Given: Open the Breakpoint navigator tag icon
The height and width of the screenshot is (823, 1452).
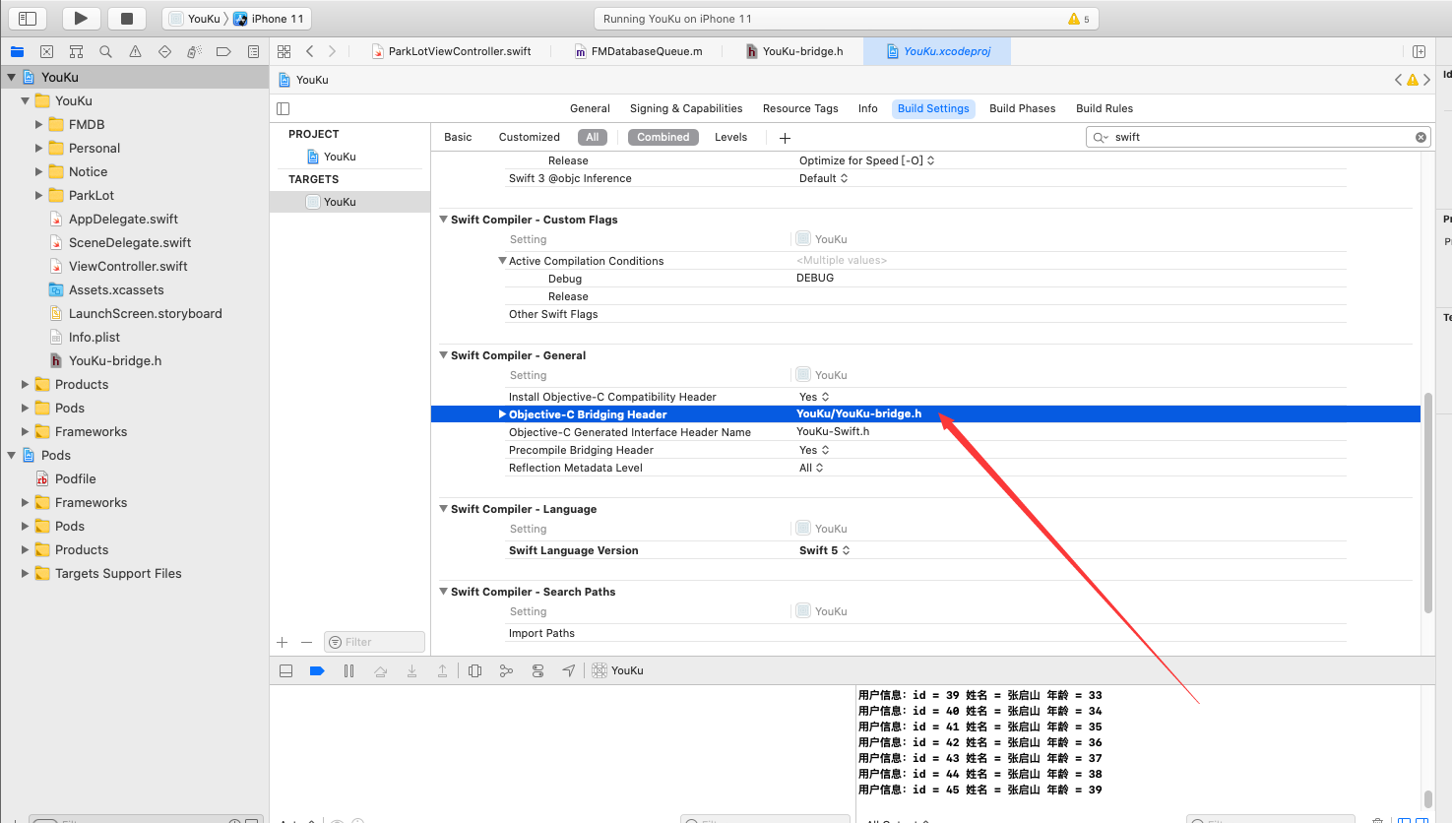Looking at the screenshot, I should point(223,51).
